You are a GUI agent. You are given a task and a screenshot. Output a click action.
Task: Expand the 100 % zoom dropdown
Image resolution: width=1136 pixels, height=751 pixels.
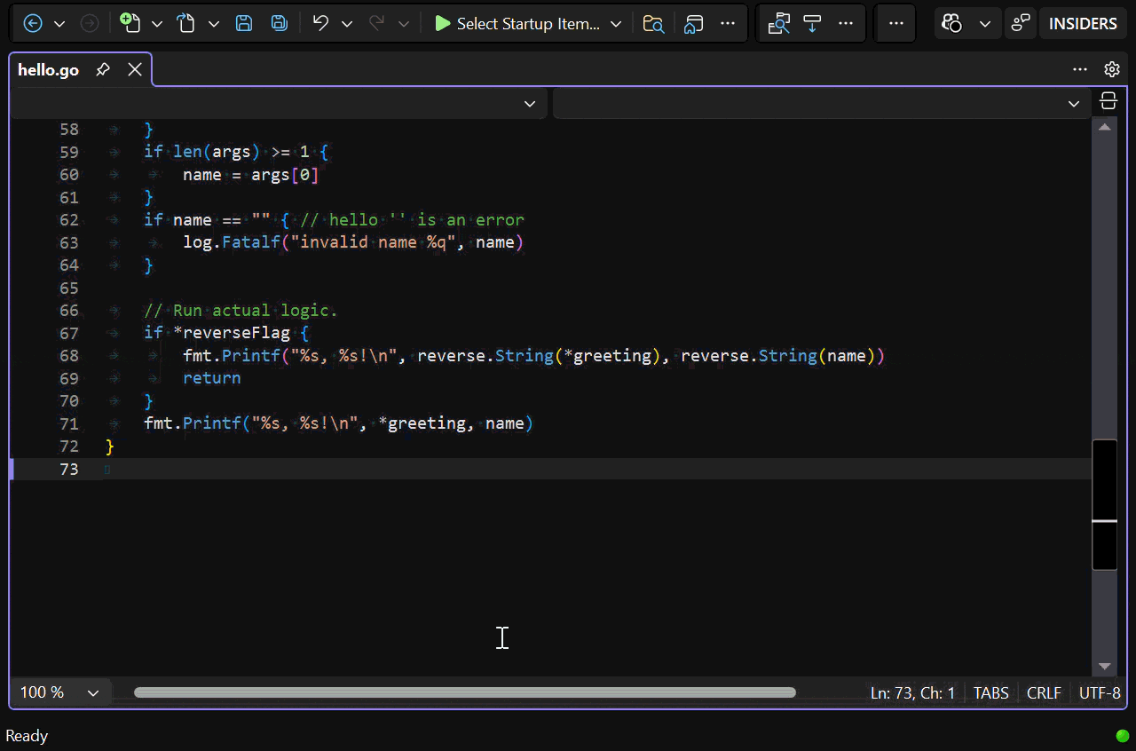coord(93,693)
